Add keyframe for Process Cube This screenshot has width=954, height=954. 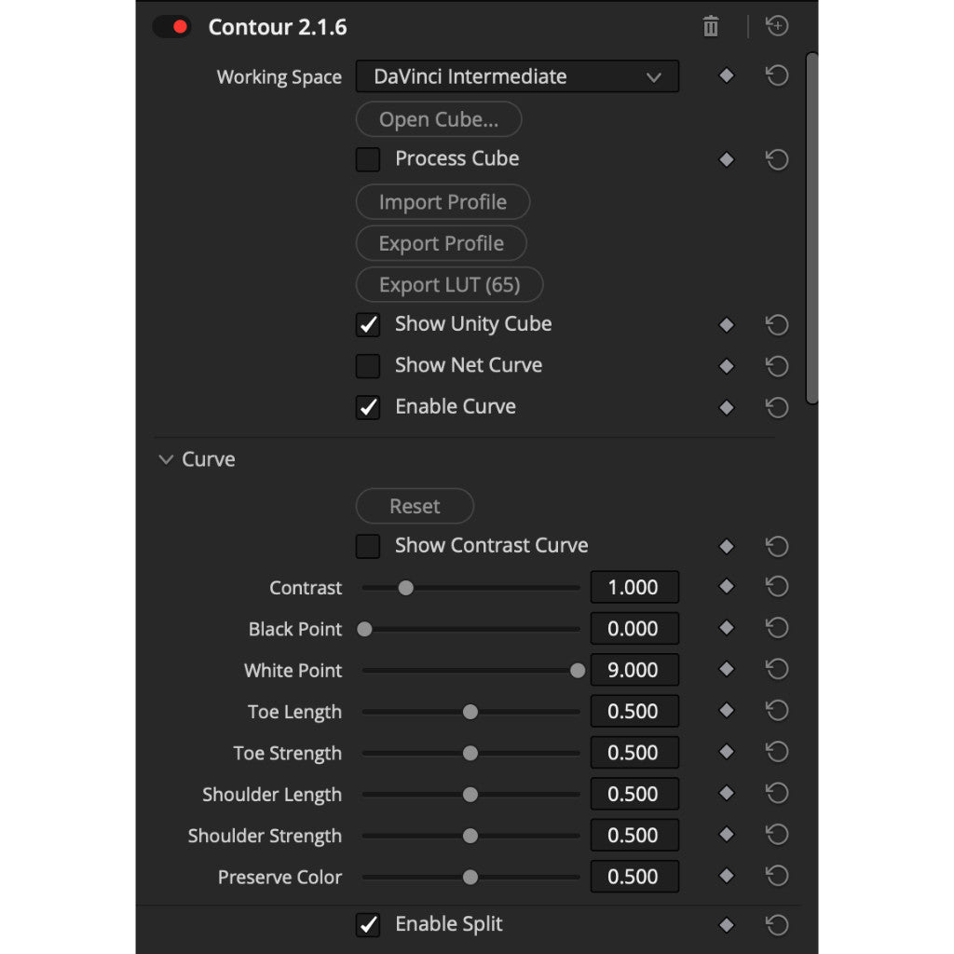[727, 159]
